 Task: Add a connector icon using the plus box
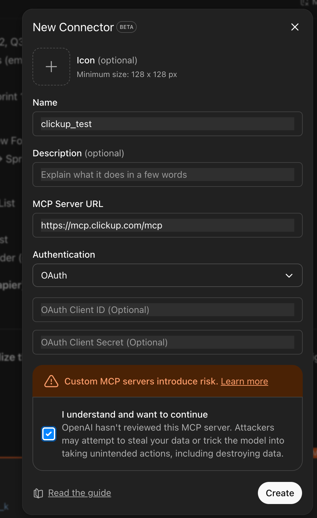pyautogui.click(x=51, y=67)
